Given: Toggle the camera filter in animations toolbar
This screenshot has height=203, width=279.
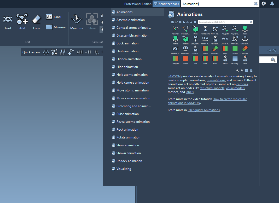Looking at the screenshot, I should pos(180,22).
